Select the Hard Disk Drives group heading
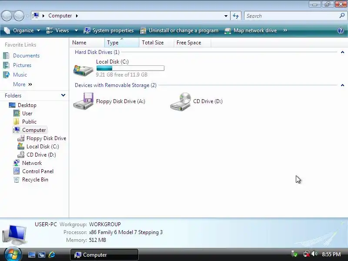This screenshot has width=348, height=261. [x=97, y=52]
